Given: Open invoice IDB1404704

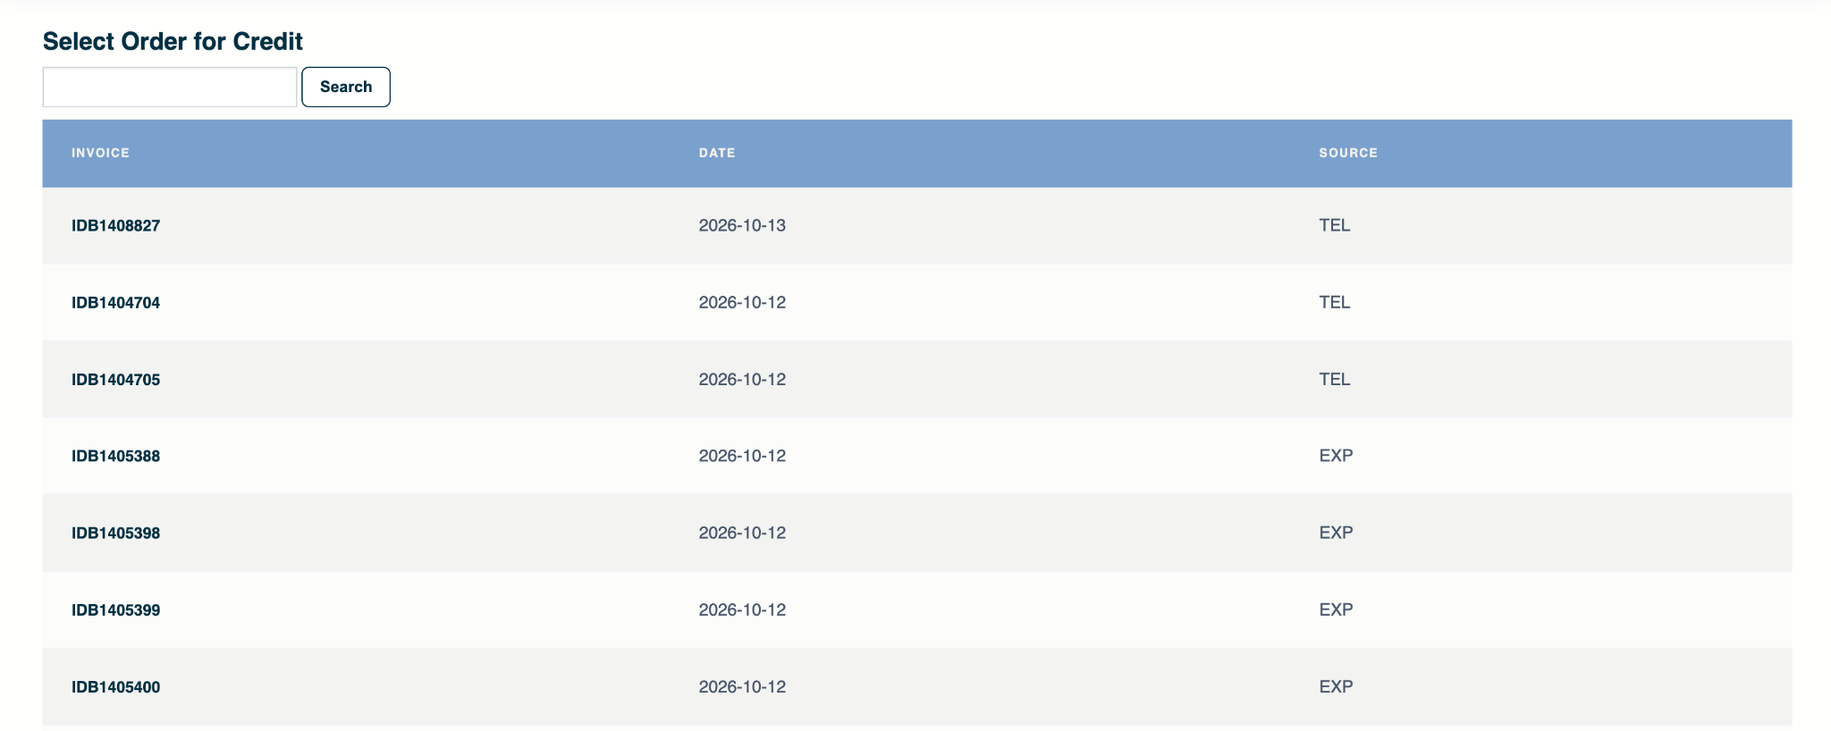Looking at the screenshot, I should [116, 302].
